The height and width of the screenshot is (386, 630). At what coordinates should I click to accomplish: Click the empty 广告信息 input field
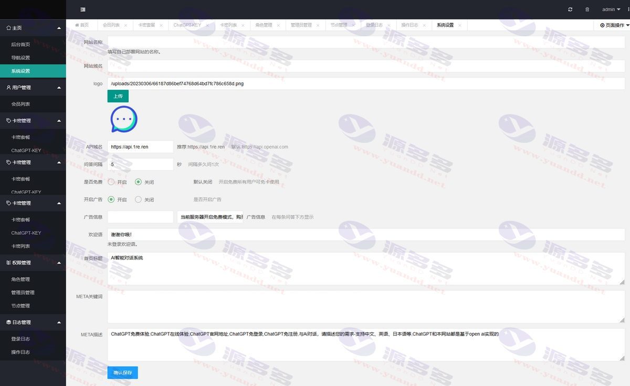pos(140,217)
